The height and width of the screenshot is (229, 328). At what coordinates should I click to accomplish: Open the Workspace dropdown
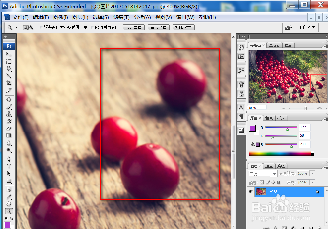(x=307, y=27)
